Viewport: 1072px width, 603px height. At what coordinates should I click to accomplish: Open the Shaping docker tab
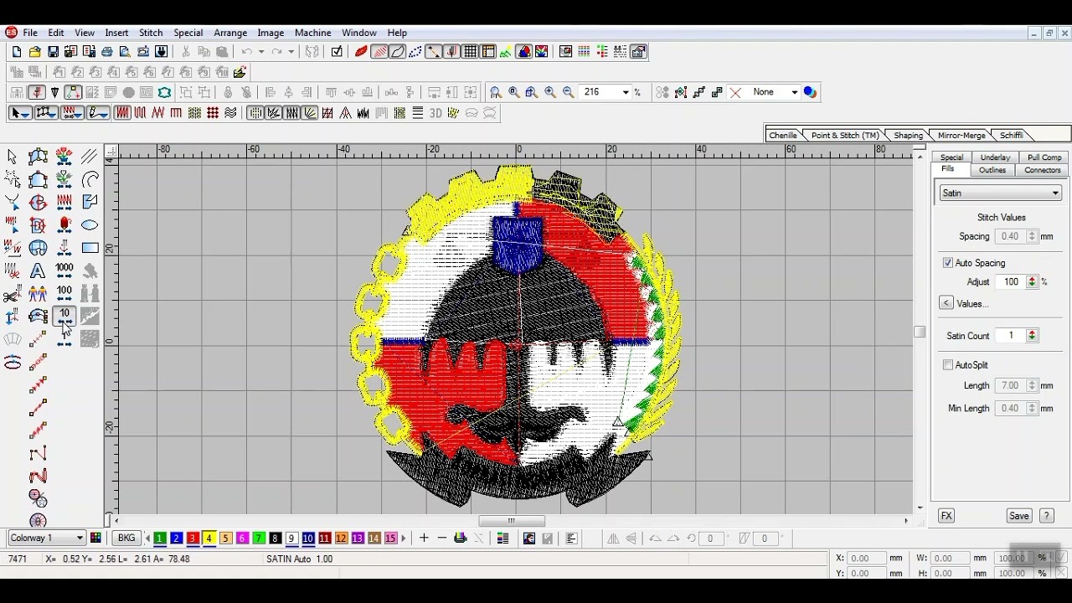pyautogui.click(x=908, y=136)
